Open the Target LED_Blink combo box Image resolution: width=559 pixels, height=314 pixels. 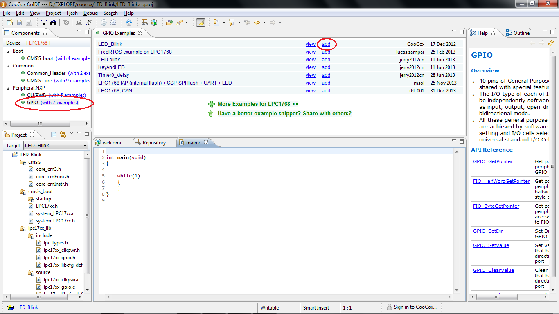pyautogui.click(x=56, y=145)
